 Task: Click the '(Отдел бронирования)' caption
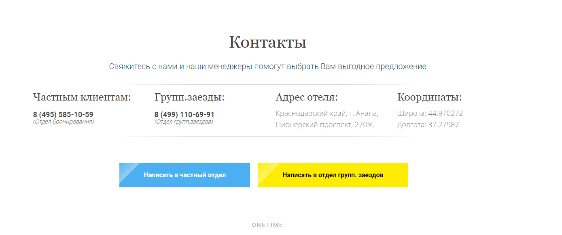64,122
